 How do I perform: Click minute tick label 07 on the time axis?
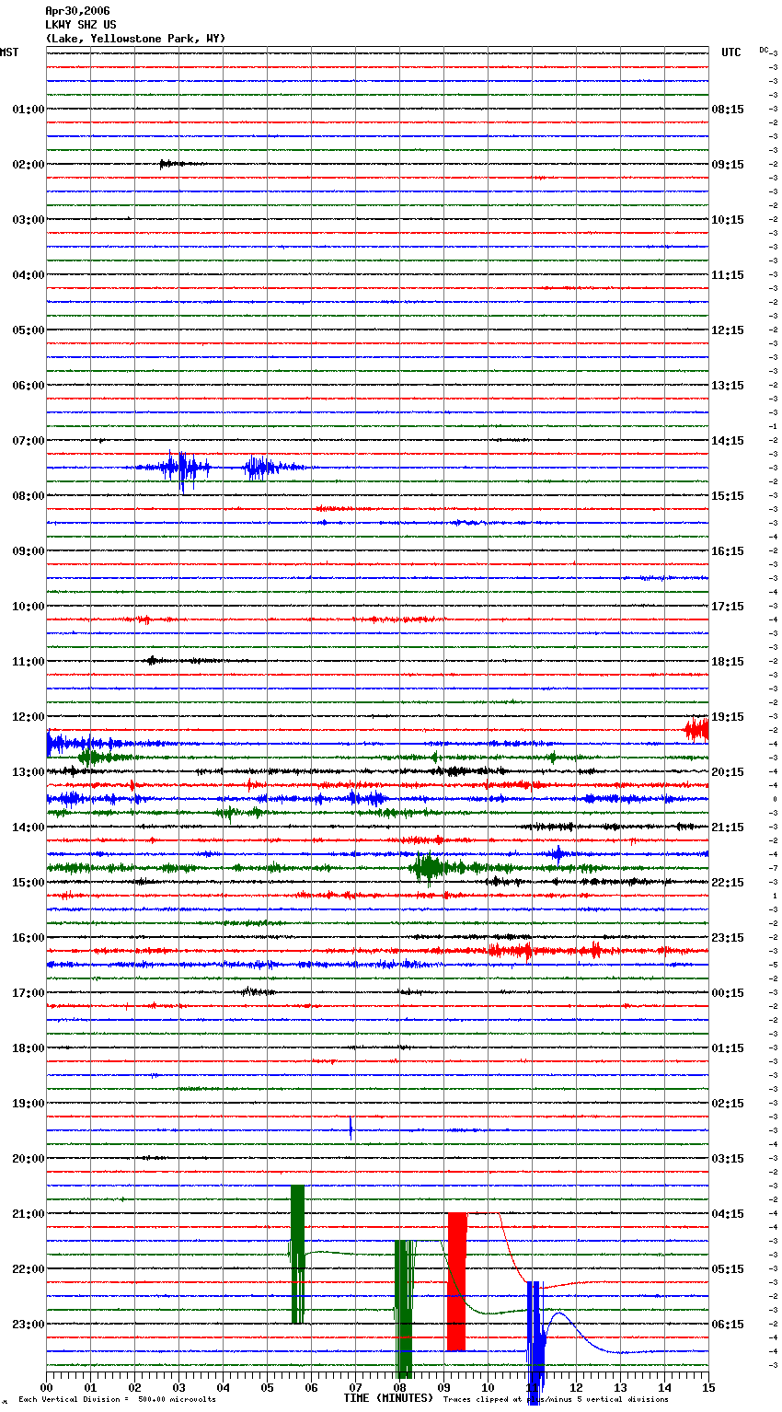(x=355, y=1387)
